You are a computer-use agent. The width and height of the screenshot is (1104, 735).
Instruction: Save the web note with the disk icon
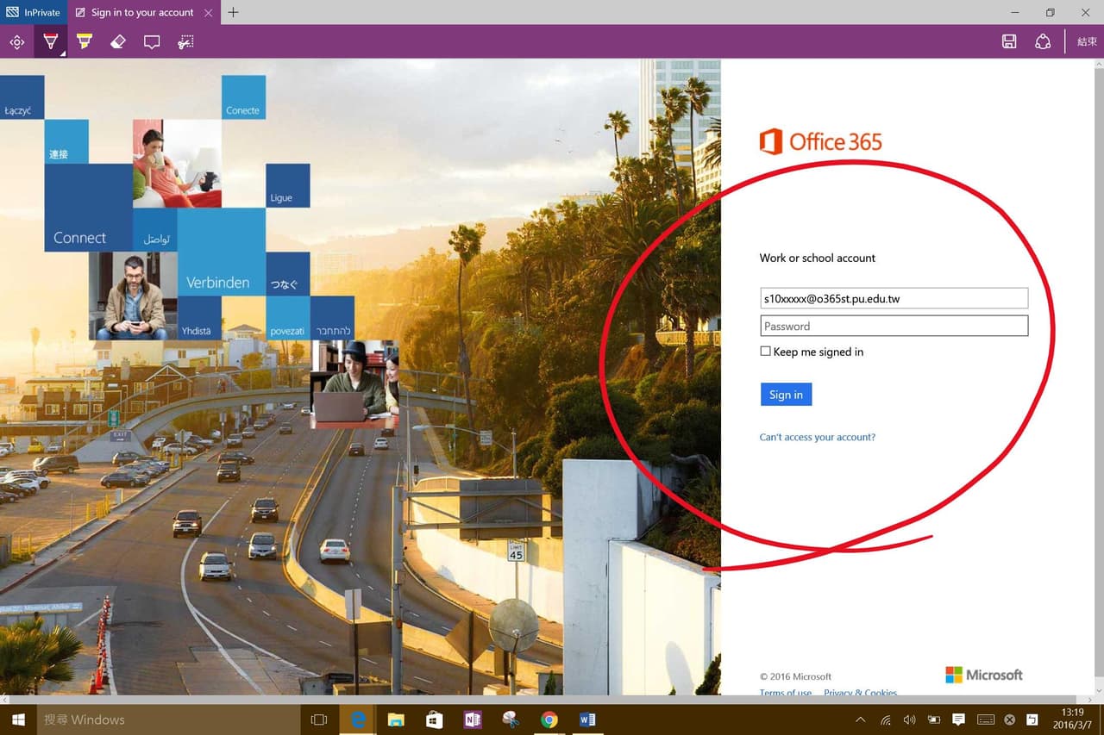pyautogui.click(x=1009, y=41)
